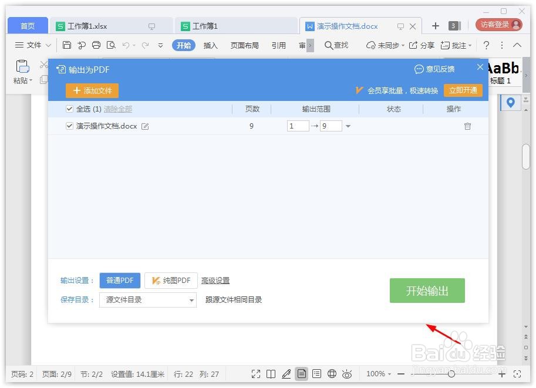
Task: Click the trash icon to remove the document
Action: pos(467,126)
